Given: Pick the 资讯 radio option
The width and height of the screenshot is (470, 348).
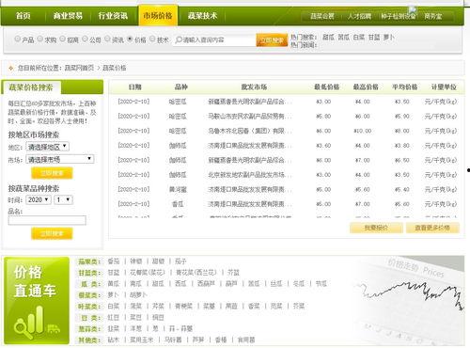Looking at the screenshot, I should point(107,39).
